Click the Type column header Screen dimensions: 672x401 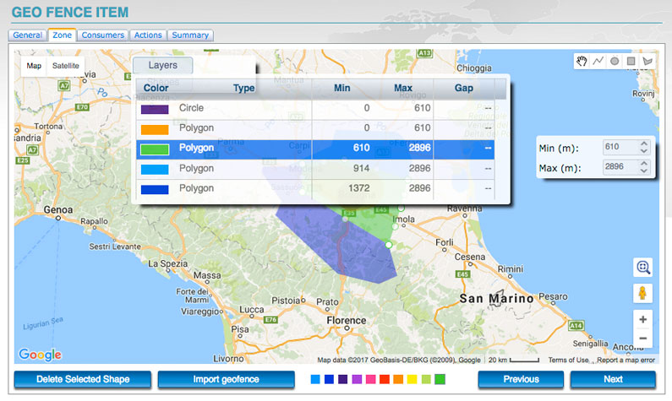243,88
